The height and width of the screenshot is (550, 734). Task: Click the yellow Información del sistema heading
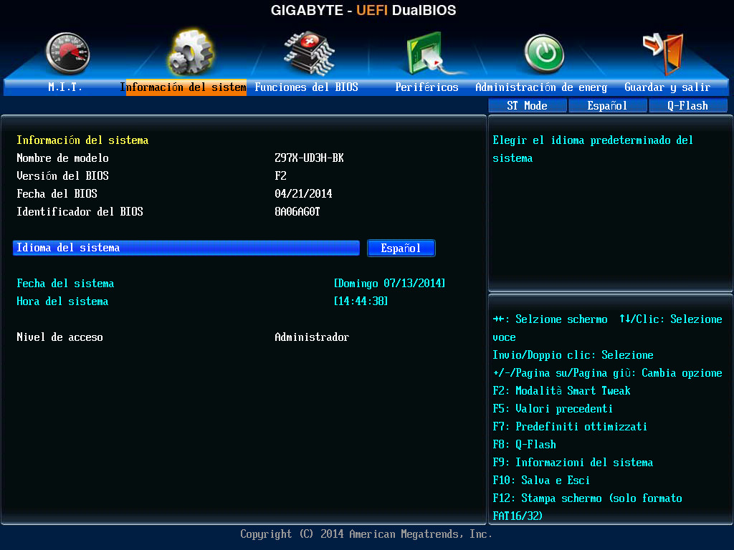(82, 140)
